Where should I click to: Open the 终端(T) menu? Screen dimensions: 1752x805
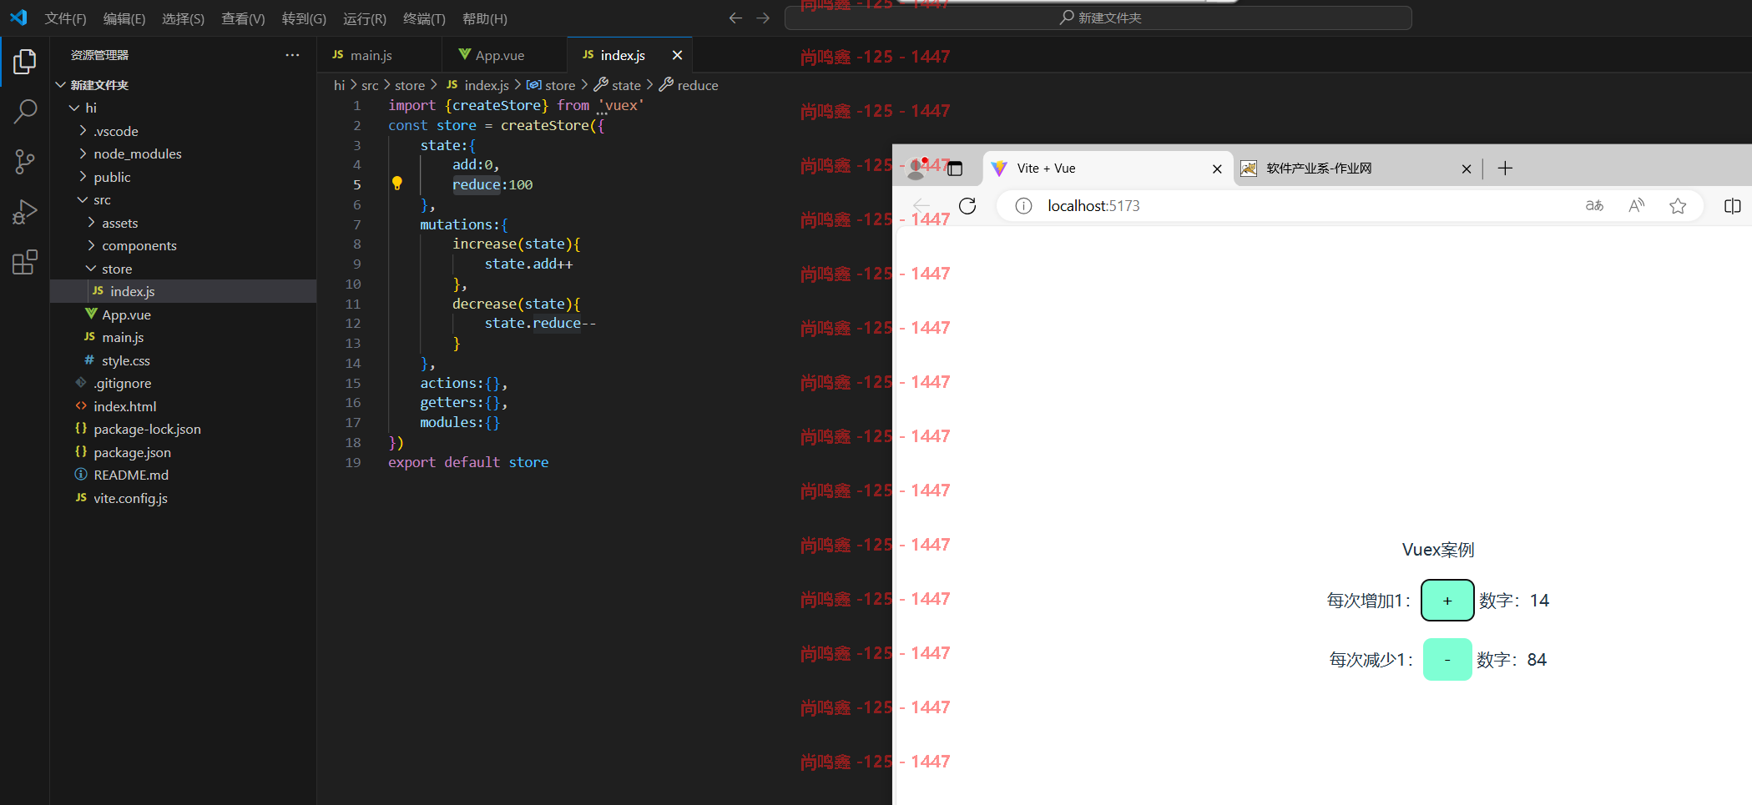click(424, 18)
